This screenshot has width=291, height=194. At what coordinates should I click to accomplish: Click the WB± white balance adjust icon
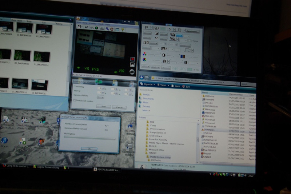tap(164, 49)
